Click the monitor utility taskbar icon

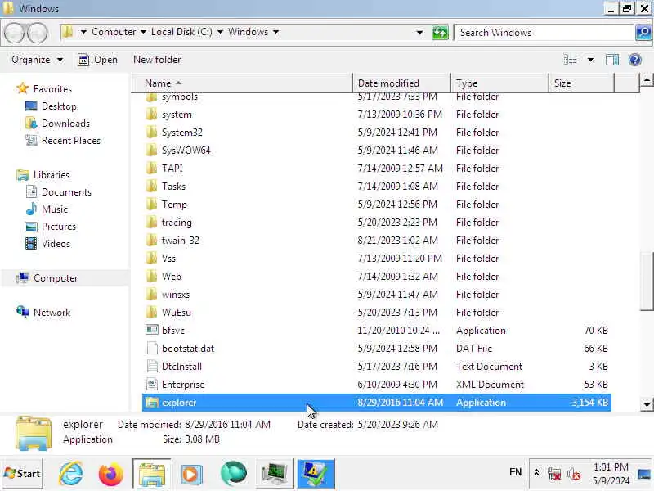tap(274, 474)
